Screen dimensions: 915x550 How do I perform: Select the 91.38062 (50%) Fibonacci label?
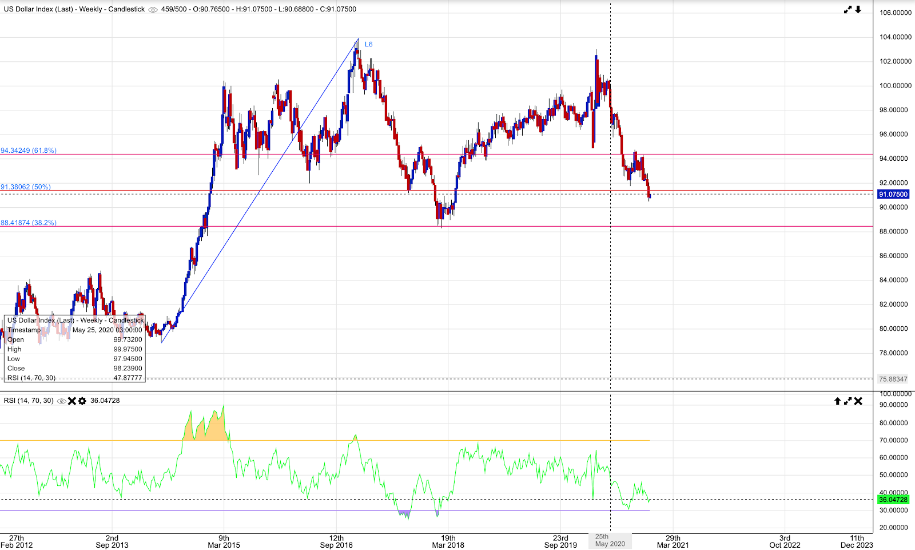(26, 187)
